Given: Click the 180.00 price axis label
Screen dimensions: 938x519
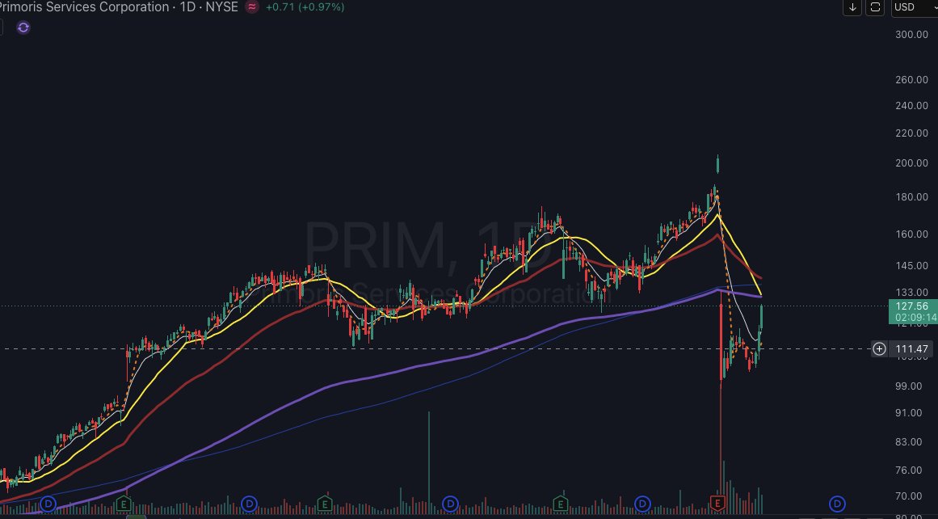Looking at the screenshot, I should pos(911,197).
